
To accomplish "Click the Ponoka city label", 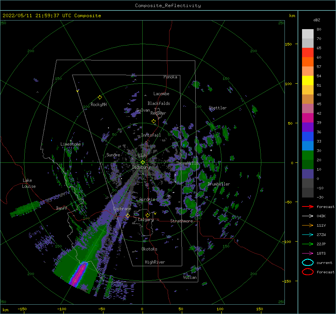I will pos(170,77).
